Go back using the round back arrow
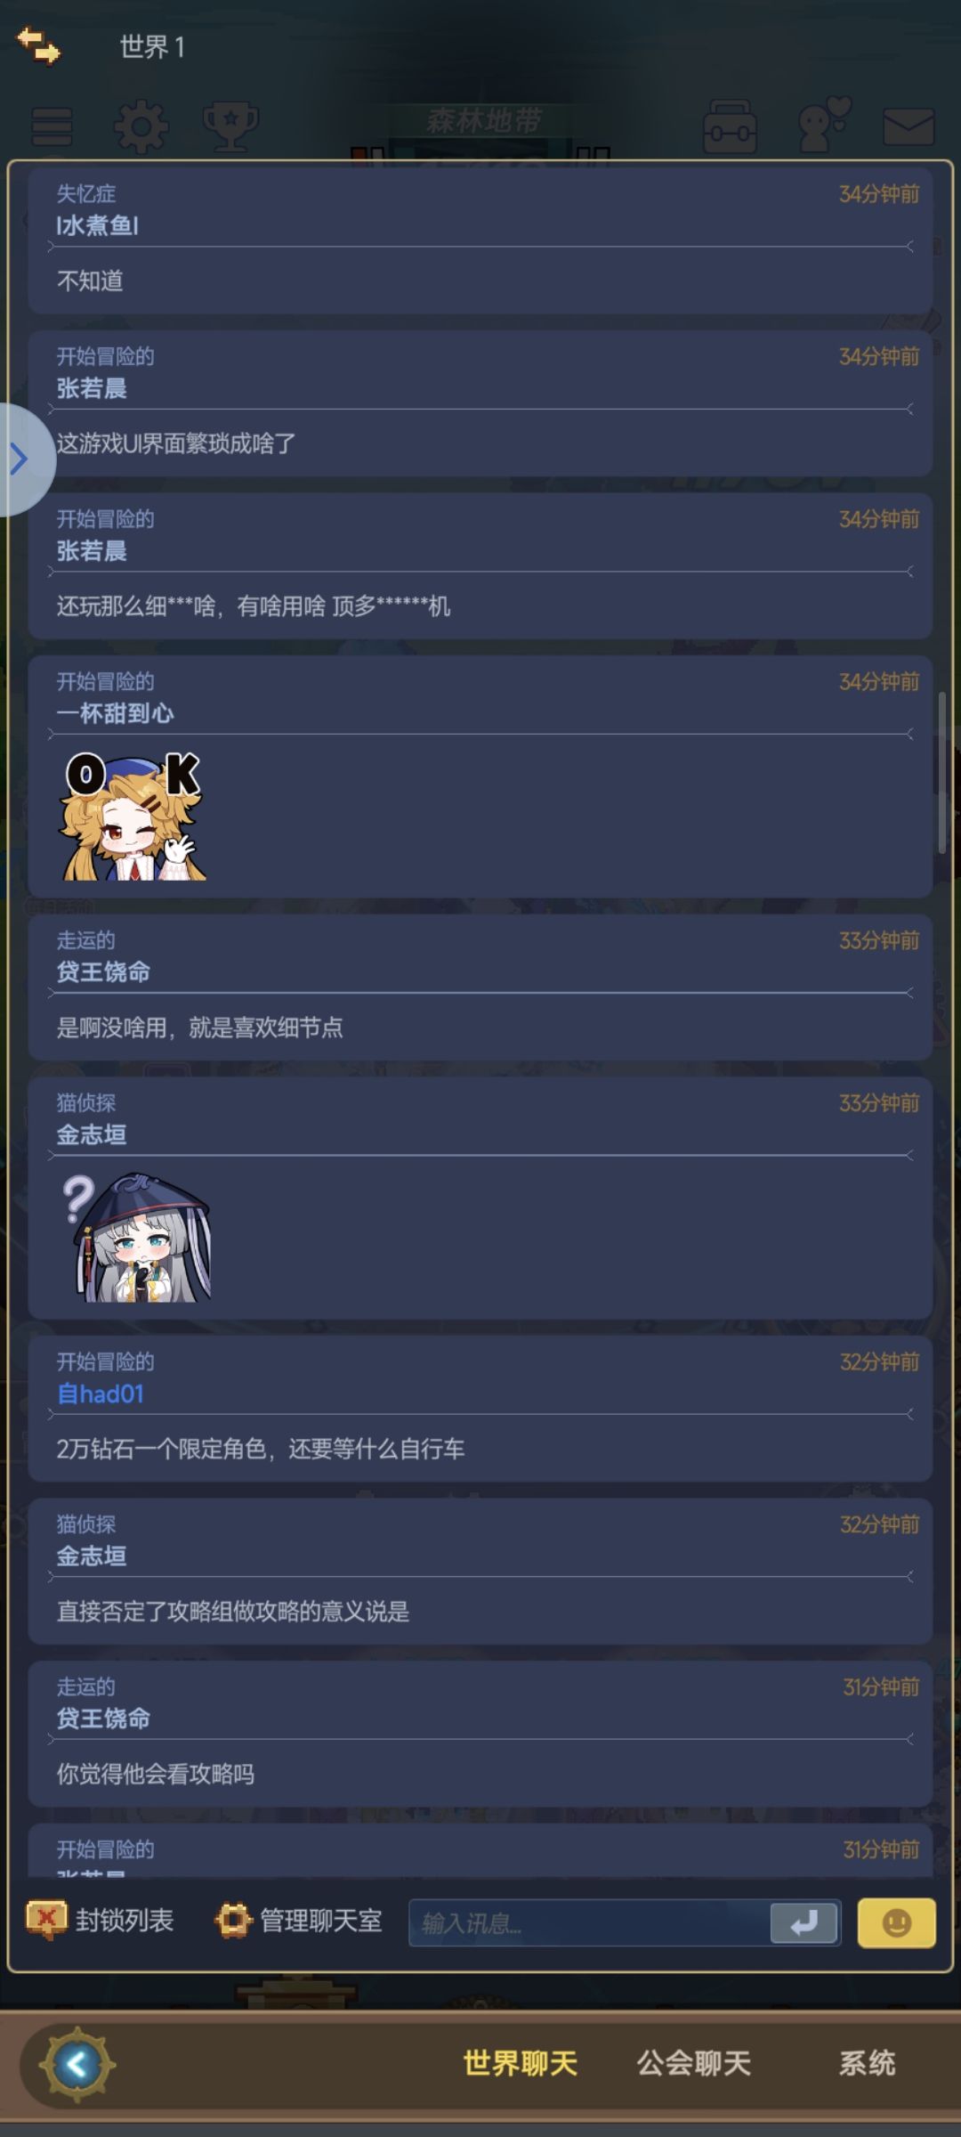The height and width of the screenshot is (2137, 961). pyautogui.click(x=77, y=2064)
